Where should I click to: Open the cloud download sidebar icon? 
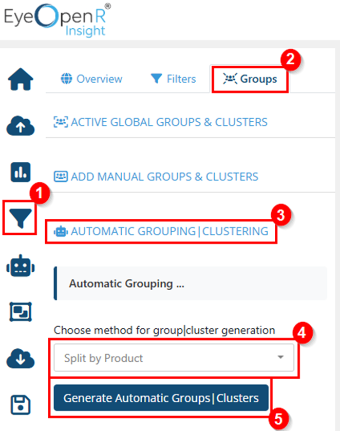coord(21,358)
